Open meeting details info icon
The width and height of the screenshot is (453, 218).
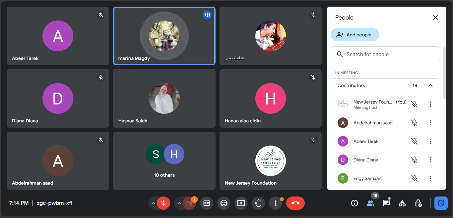[x=355, y=203]
